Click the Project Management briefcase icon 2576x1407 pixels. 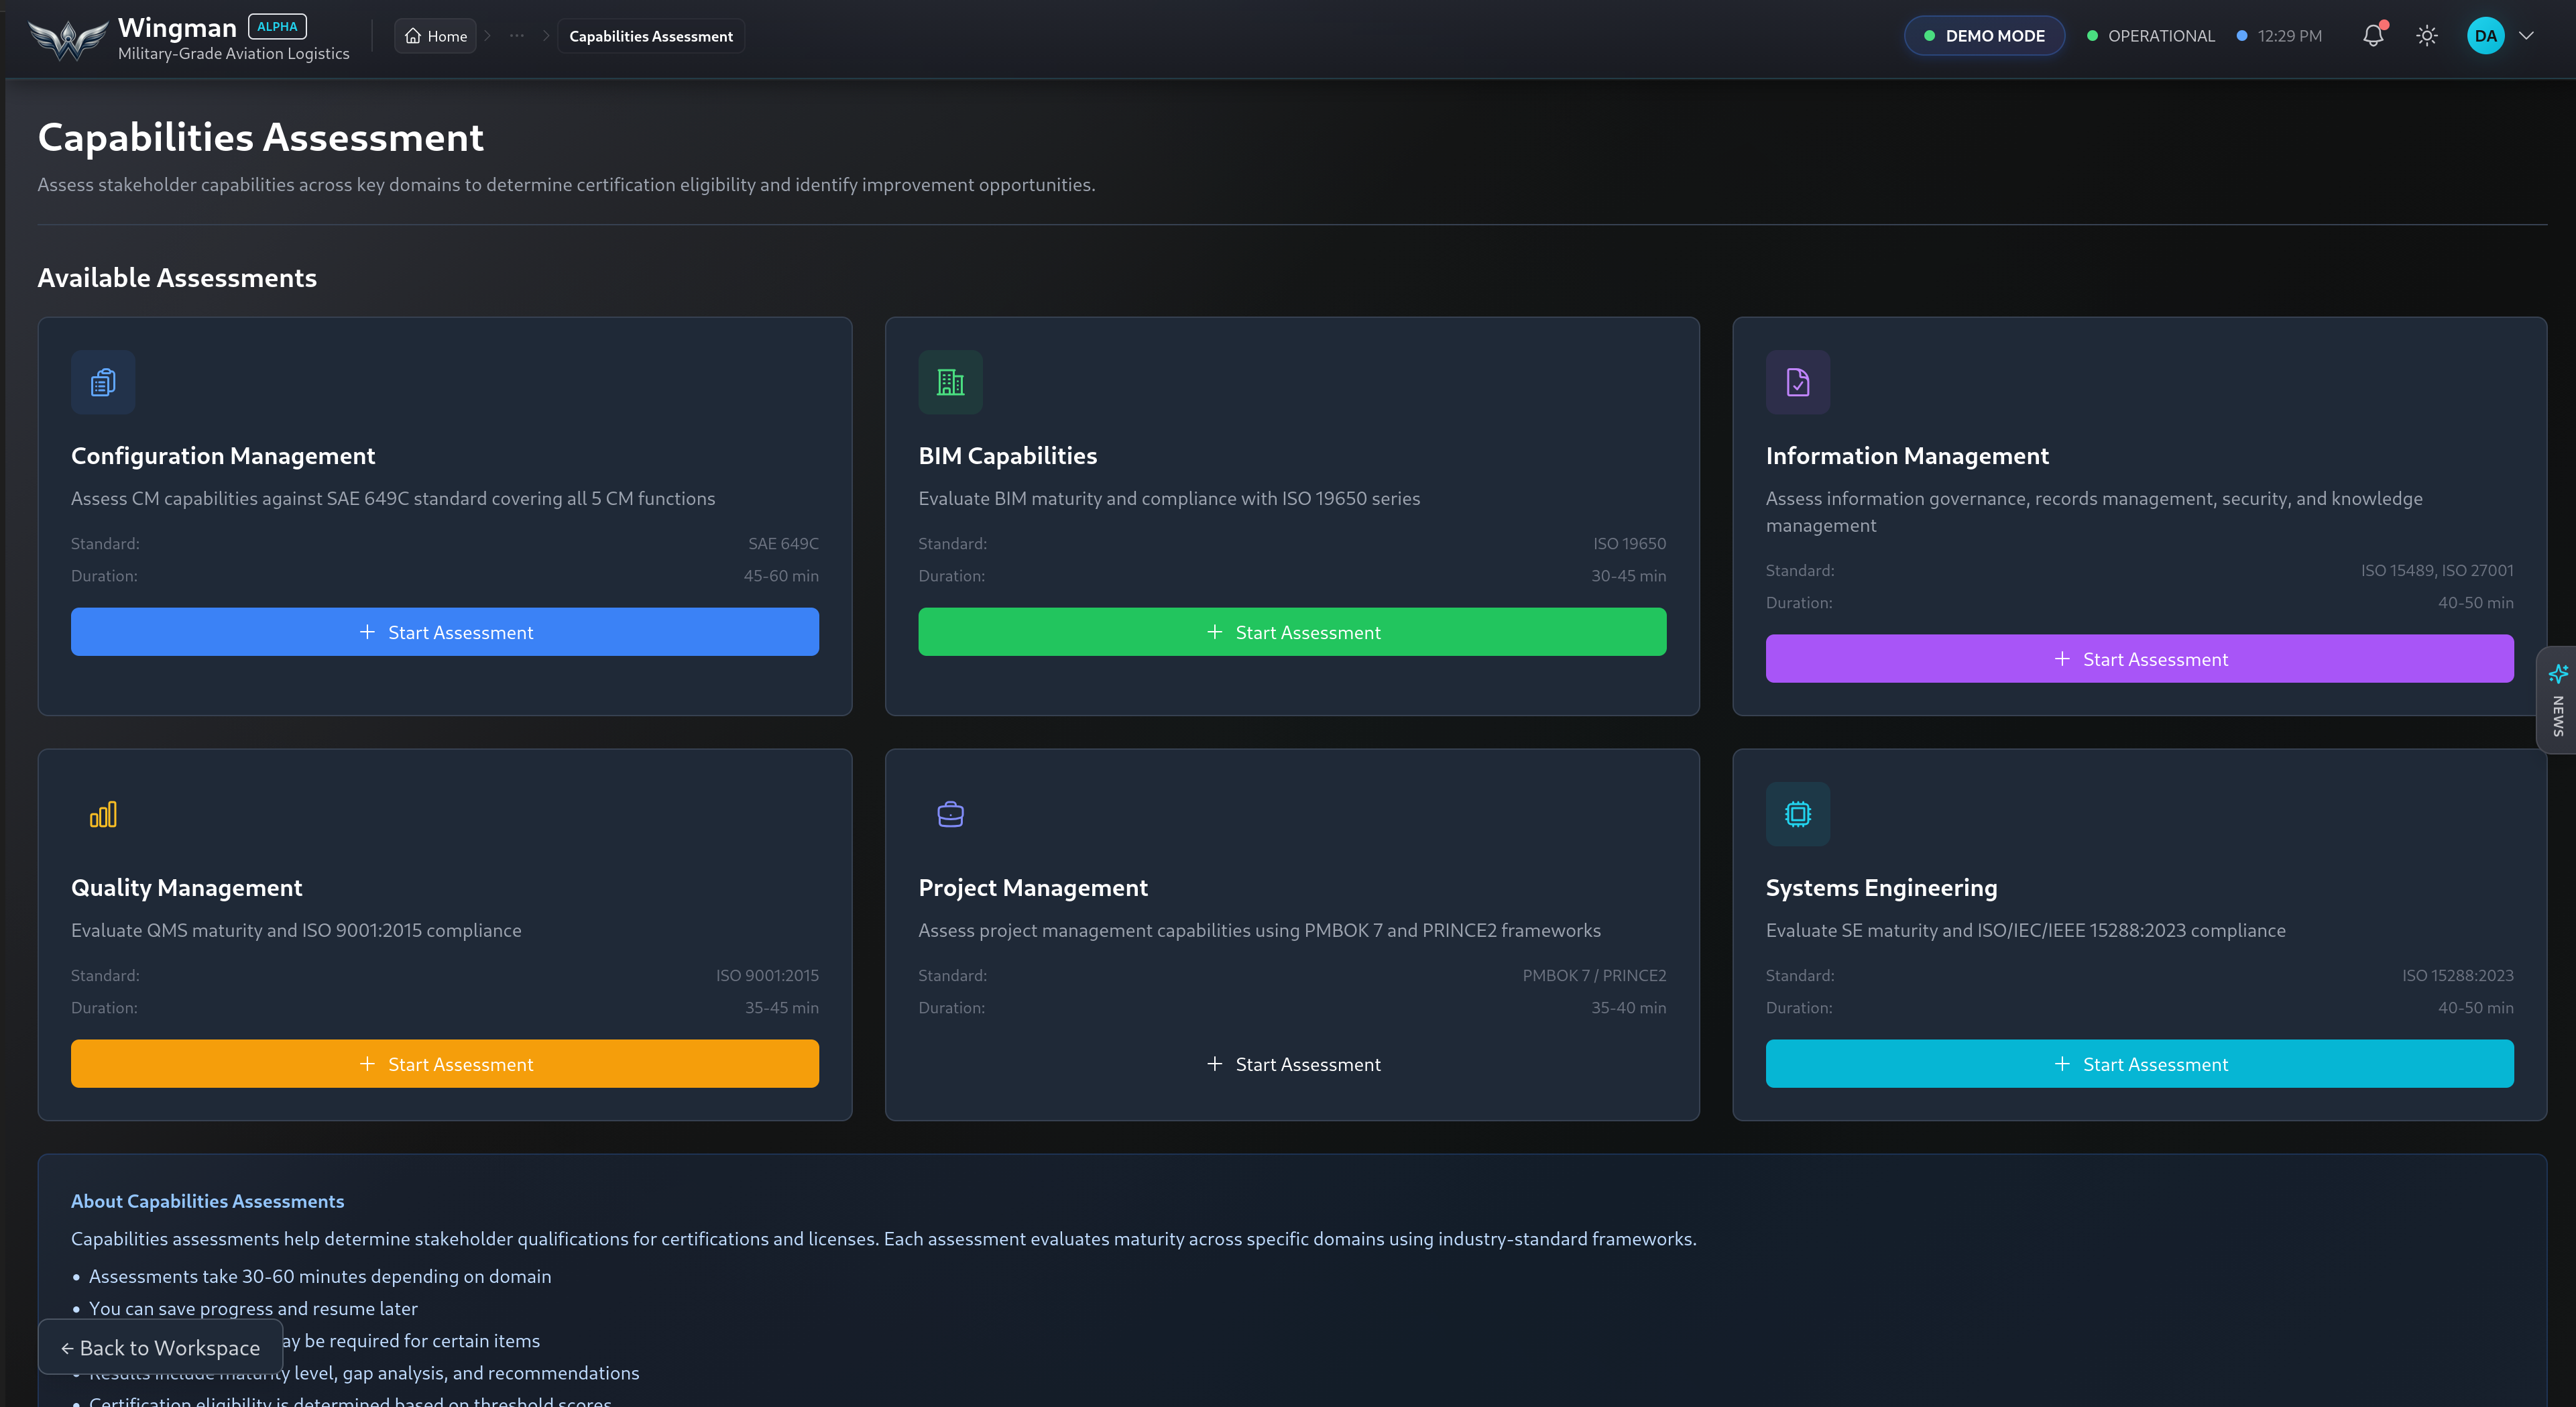click(x=950, y=814)
